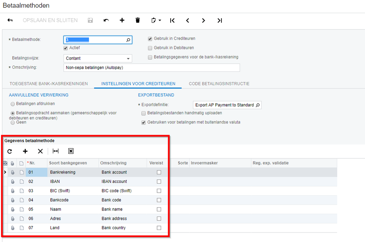Open the clipboard copy-paste menu
The width and height of the screenshot is (365, 242).
pos(156,20)
